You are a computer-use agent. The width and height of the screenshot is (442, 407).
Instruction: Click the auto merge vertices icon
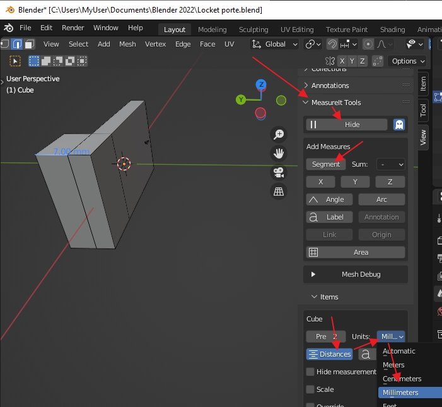378,61
